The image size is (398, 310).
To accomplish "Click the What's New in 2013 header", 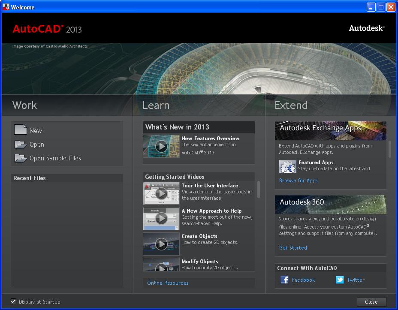I will pyautogui.click(x=199, y=127).
